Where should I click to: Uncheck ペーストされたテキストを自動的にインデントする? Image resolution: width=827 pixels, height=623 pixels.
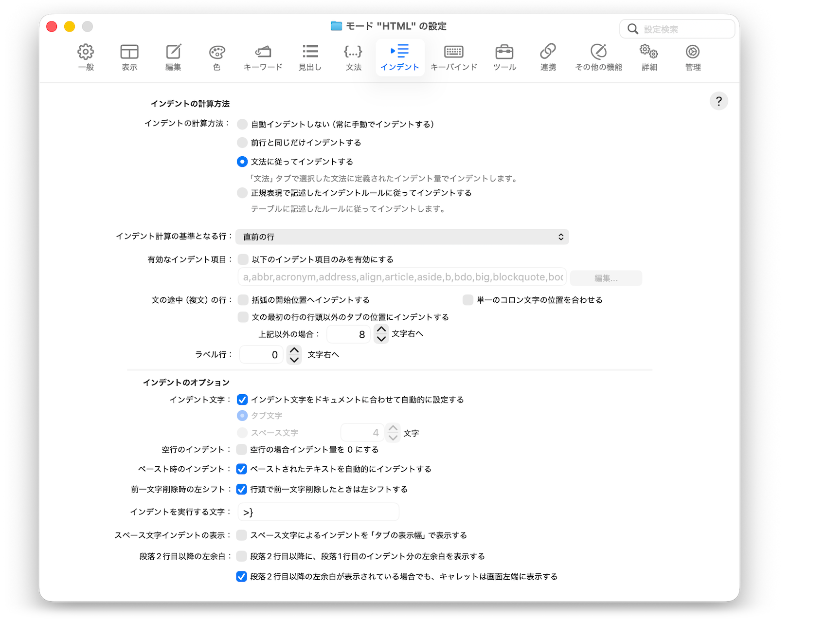pos(242,469)
